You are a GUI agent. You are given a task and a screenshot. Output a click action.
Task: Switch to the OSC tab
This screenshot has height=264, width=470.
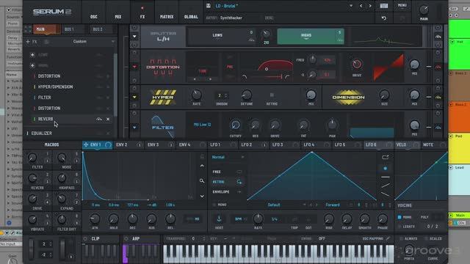(94, 17)
